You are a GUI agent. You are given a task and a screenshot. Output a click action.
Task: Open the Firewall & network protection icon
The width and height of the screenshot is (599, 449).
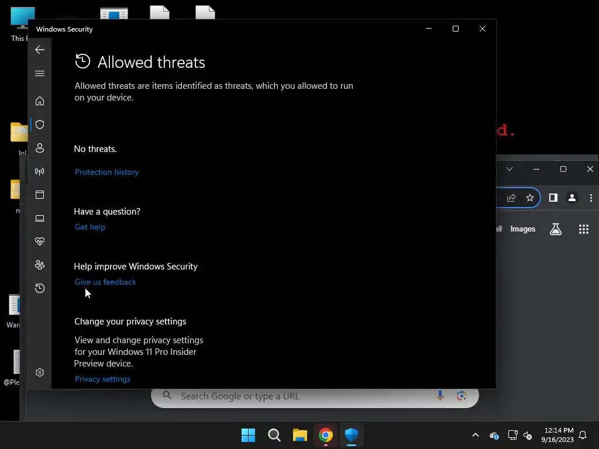pos(40,171)
